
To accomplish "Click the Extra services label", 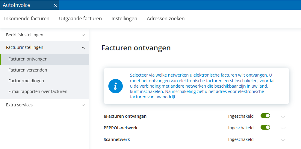I will coord(19,105).
